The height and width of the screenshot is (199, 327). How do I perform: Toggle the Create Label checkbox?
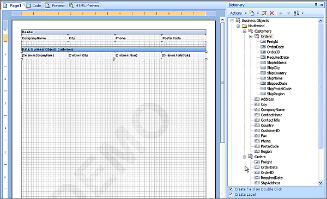pyautogui.click(x=231, y=194)
